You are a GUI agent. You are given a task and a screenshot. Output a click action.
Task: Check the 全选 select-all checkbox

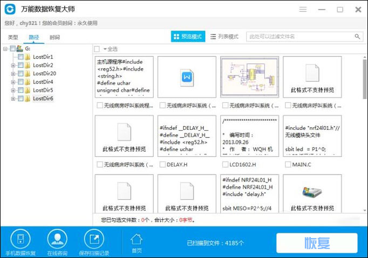tap(97, 49)
